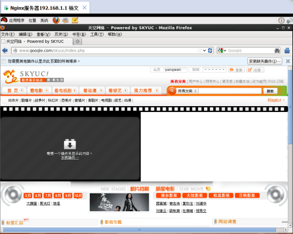Click the search magnifier in Google box

pyautogui.click(x=277, y=50)
